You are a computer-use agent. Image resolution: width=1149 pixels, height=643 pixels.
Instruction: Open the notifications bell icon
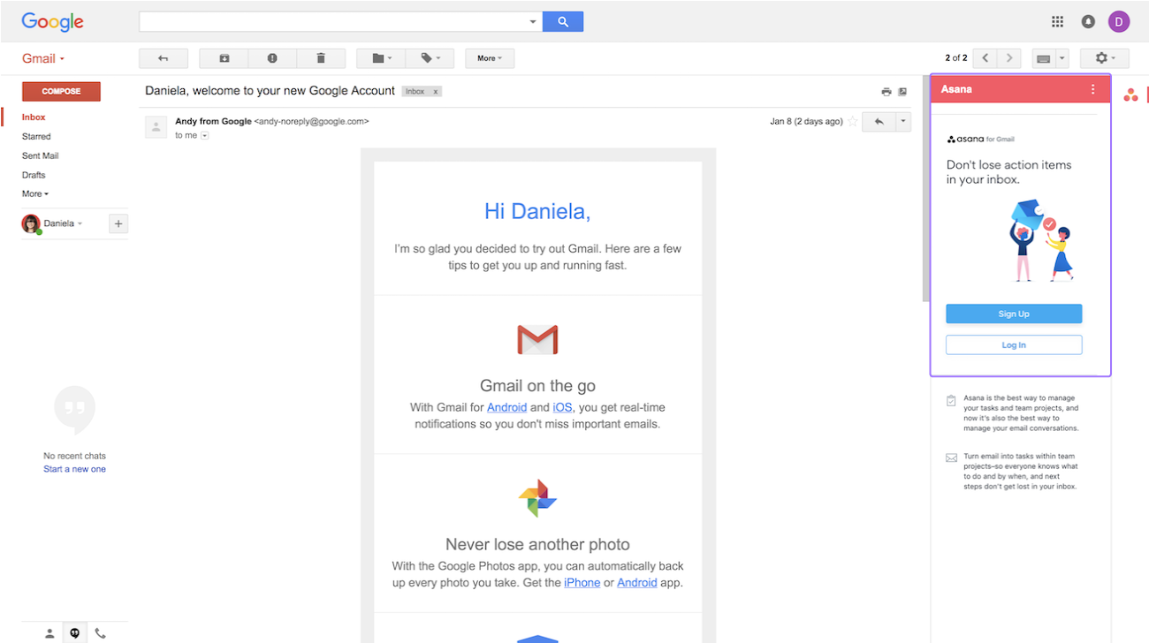[x=1088, y=22]
